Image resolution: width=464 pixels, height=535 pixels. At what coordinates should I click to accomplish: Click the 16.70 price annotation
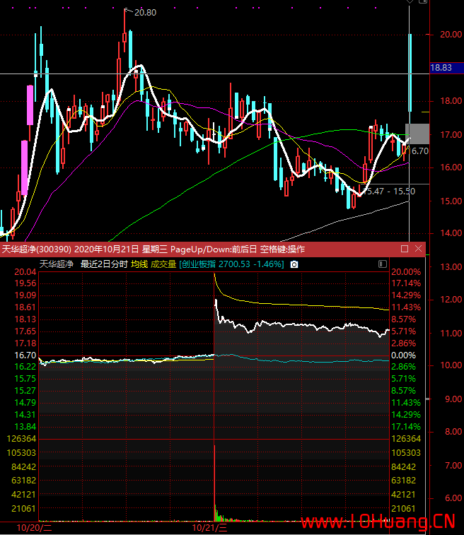[418, 151]
